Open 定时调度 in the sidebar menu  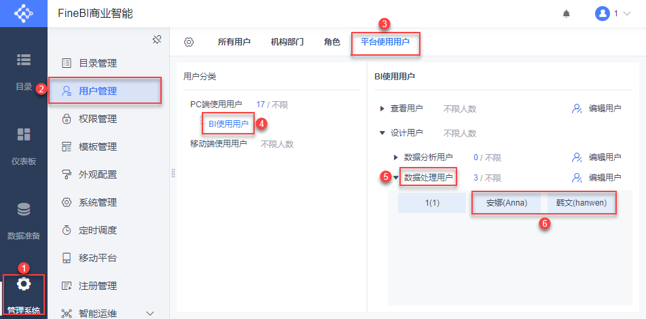pos(98,230)
